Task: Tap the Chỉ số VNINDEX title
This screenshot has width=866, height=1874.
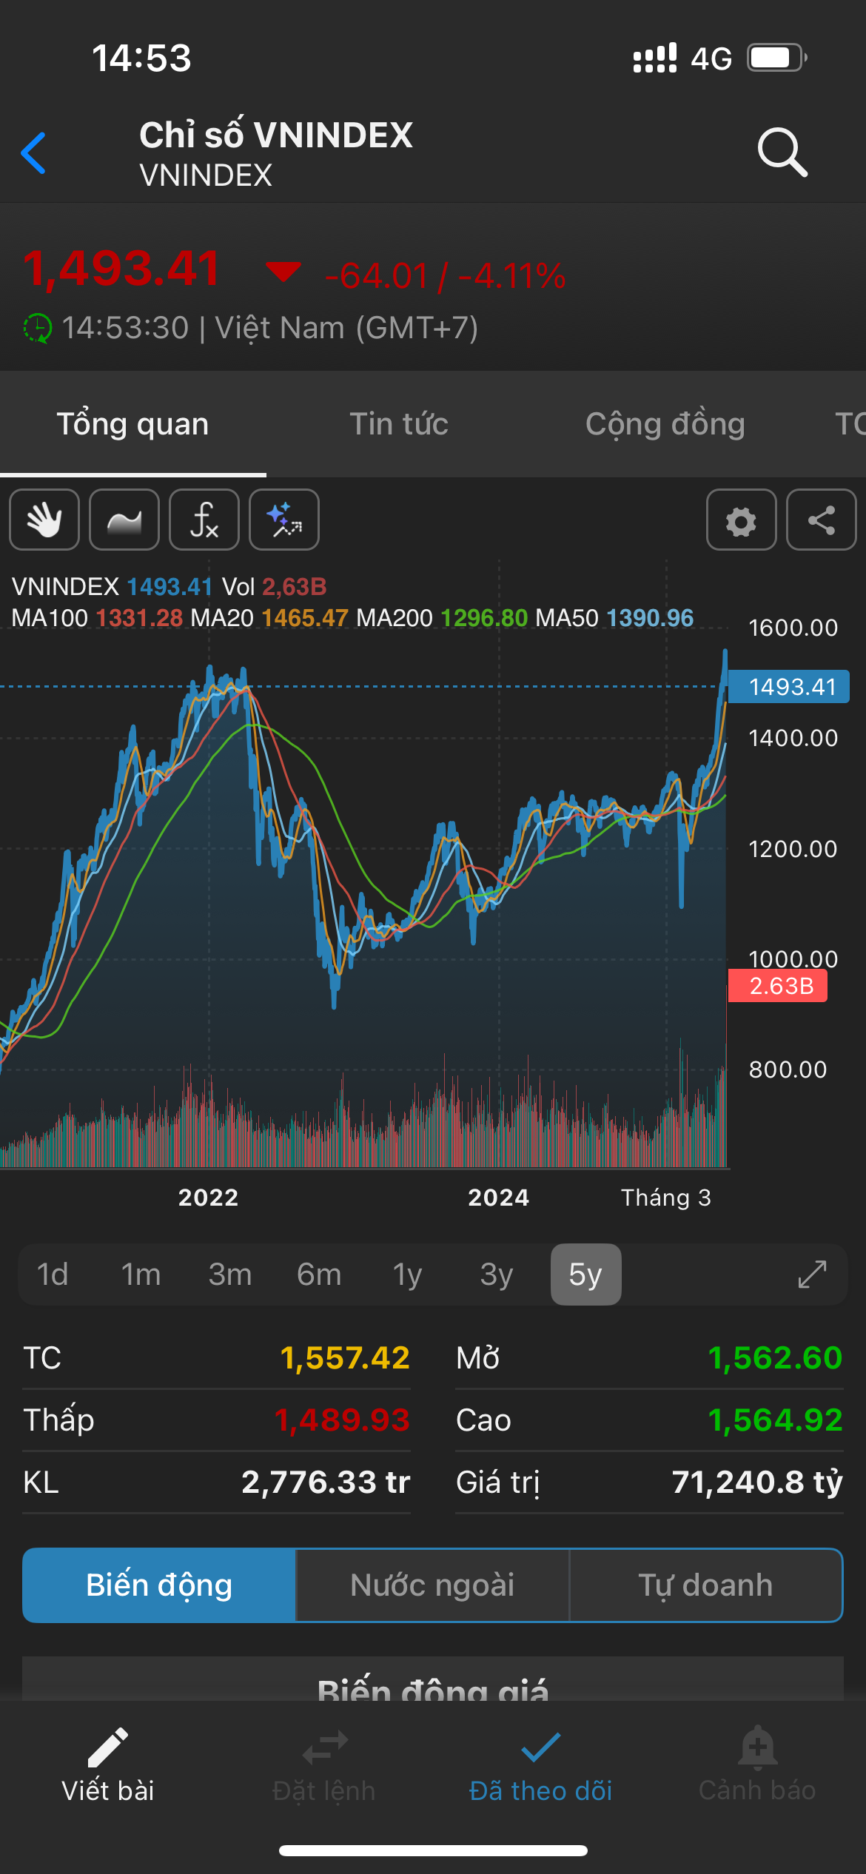Action: click(276, 135)
